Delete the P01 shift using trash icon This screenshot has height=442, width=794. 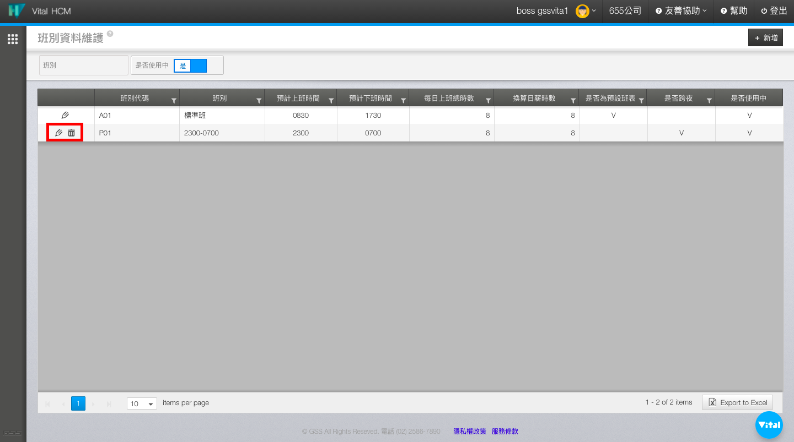coord(72,133)
